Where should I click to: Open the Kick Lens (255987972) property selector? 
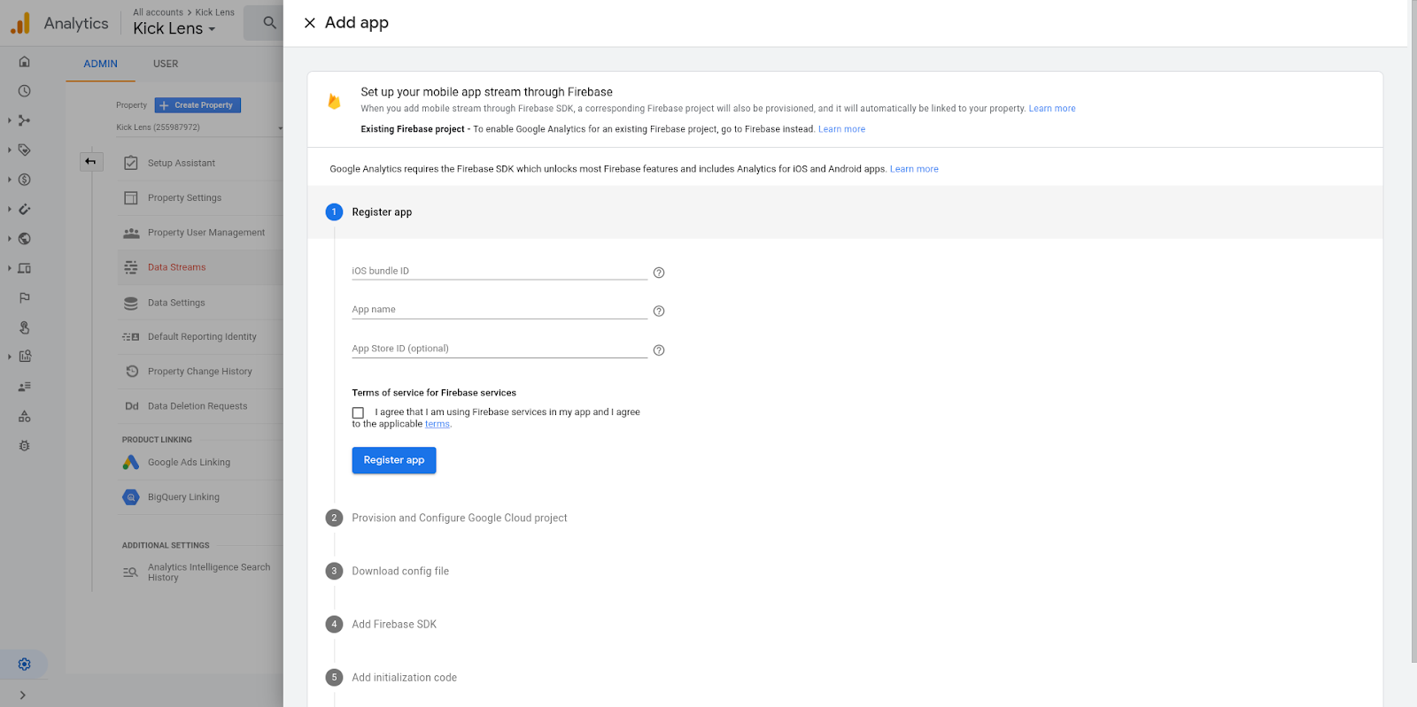pyautogui.click(x=199, y=127)
